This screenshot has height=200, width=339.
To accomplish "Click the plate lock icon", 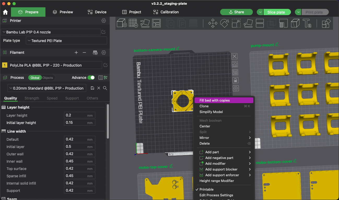I will point(235,80).
